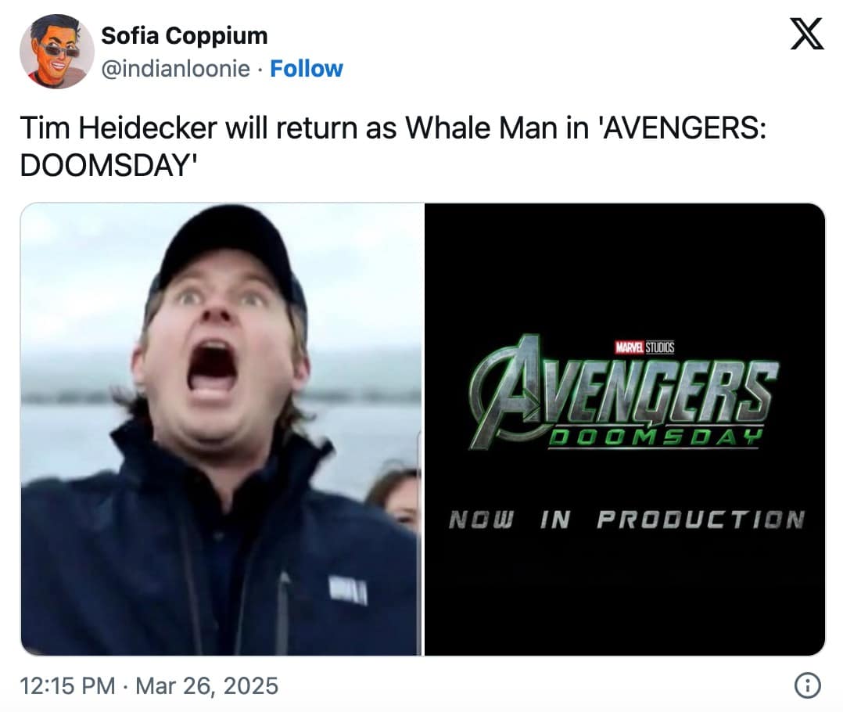This screenshot has width=843, height=712.
Task: Click the Follow button
Action: click(x=306, y=69)
